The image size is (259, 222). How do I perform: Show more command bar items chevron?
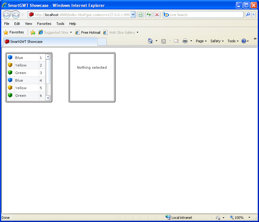click(x=255, y=38)
